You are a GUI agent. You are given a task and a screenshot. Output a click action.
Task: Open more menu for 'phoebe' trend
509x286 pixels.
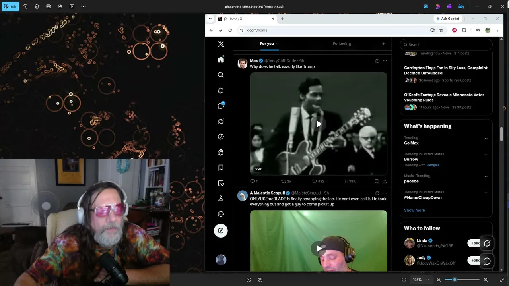tap(486, 176)
